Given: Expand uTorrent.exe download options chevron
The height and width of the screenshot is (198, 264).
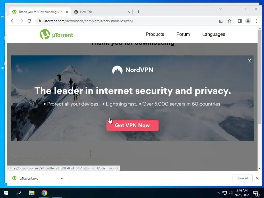Looking at the screenshot, I should pos(62,178).
